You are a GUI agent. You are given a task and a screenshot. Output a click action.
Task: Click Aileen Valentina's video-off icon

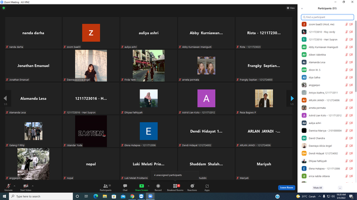click(351, 54)
